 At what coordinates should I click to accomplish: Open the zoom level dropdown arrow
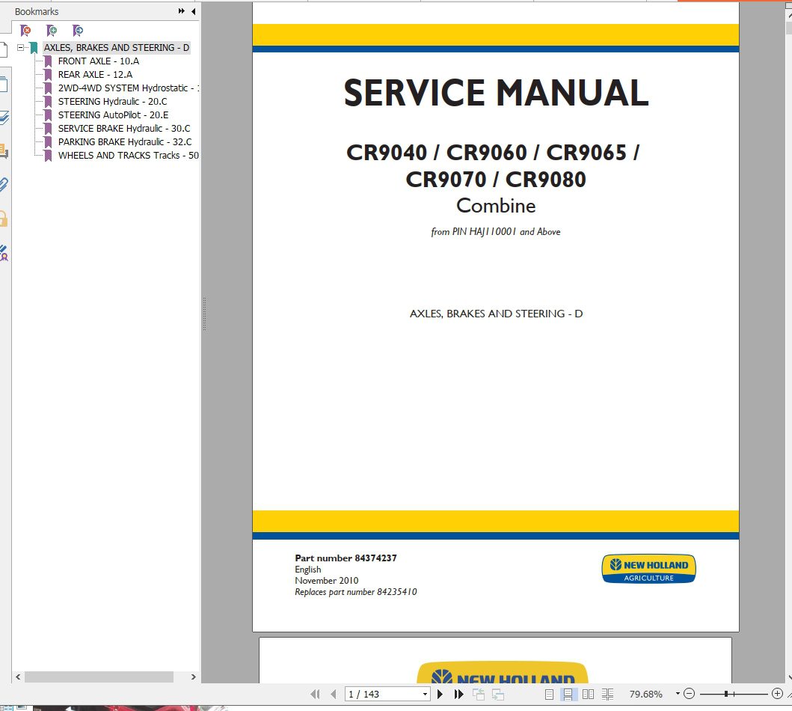tap(678, 694)
